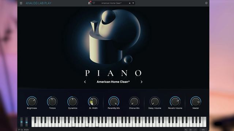This screenshot has height=131, width=234.
Task: Open settings with the gear icon
Action: [x=206, y=3]
